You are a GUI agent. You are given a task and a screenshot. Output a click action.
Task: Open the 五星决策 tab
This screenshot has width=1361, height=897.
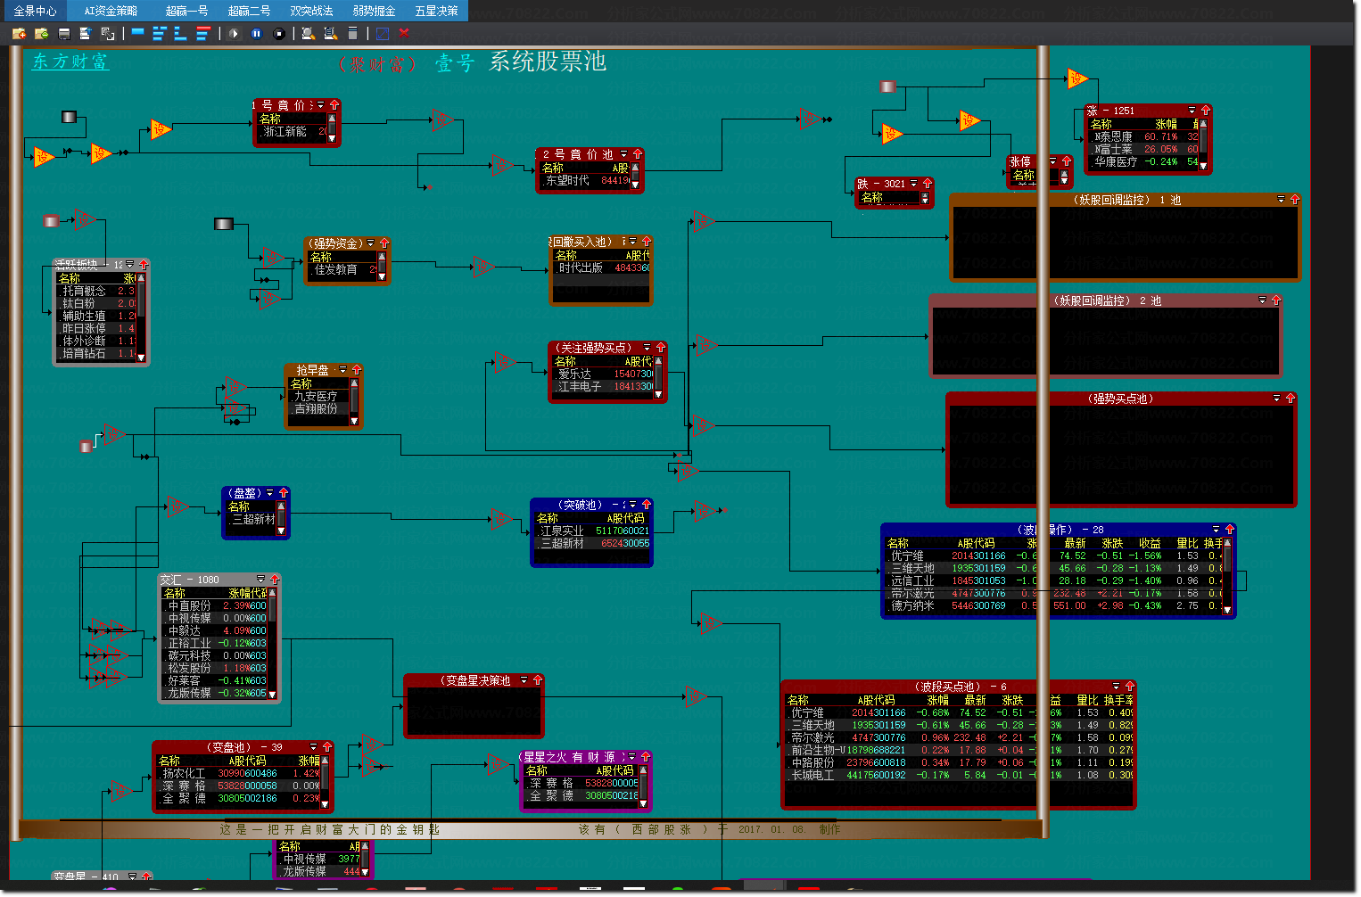[436, 11]
